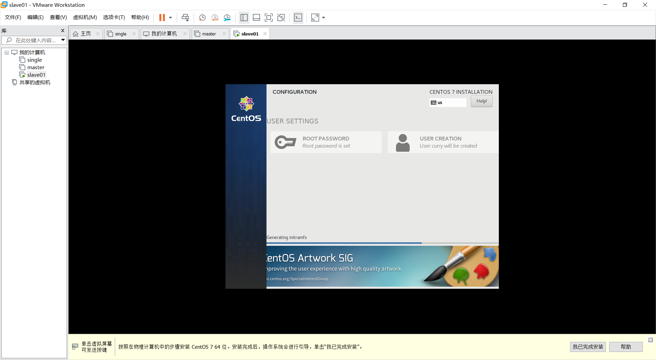Close the library panel

pyautogui.click(x=63, y=31)
